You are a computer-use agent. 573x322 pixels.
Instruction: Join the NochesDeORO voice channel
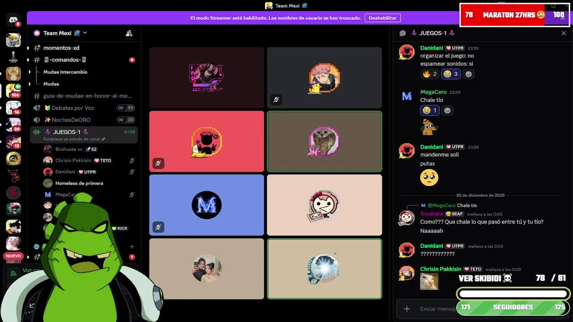(x=83, y=120)
